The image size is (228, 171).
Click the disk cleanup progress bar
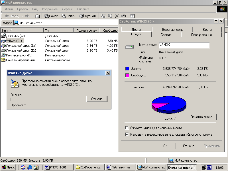(43, 99)
